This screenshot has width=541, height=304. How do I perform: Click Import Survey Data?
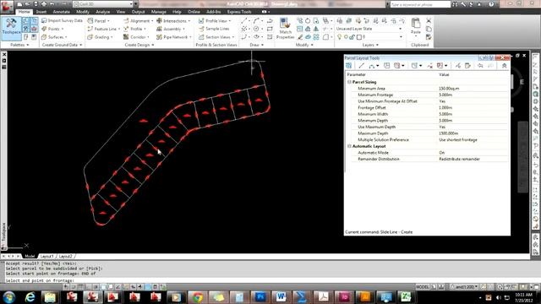click(62, 20)
